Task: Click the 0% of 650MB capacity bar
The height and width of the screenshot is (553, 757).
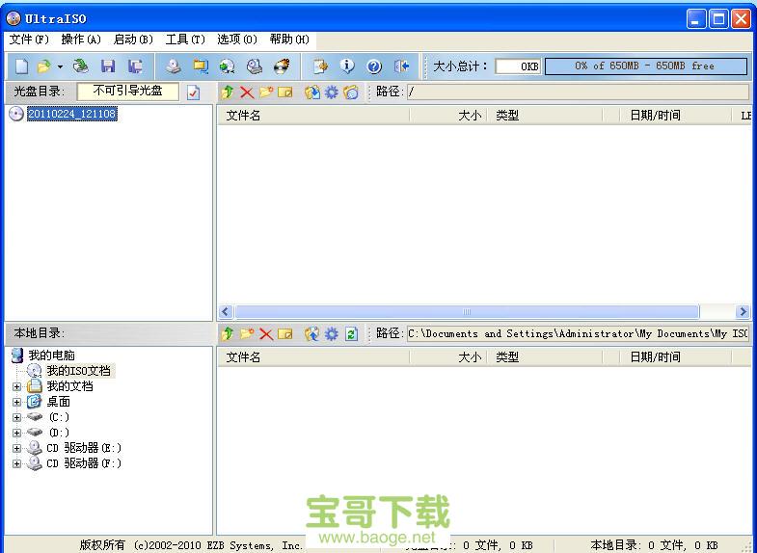Action: tap(646, 66)
